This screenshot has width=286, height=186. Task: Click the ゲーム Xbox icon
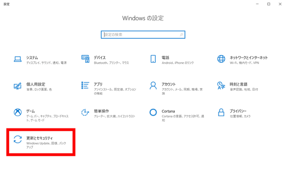point(18,112)
